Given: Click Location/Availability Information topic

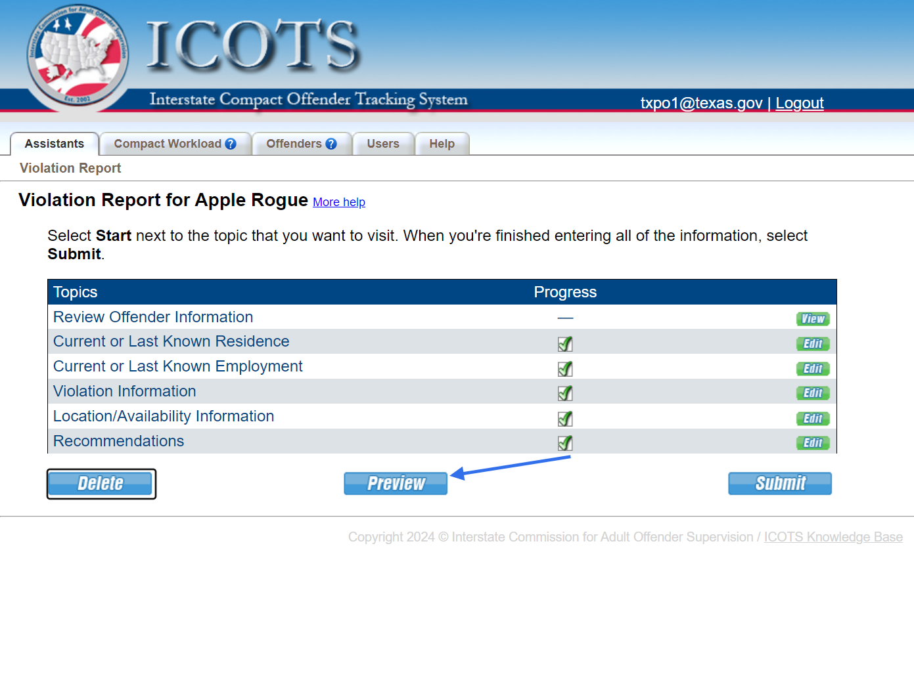Looking at the screenshot, I should (164, 416).
